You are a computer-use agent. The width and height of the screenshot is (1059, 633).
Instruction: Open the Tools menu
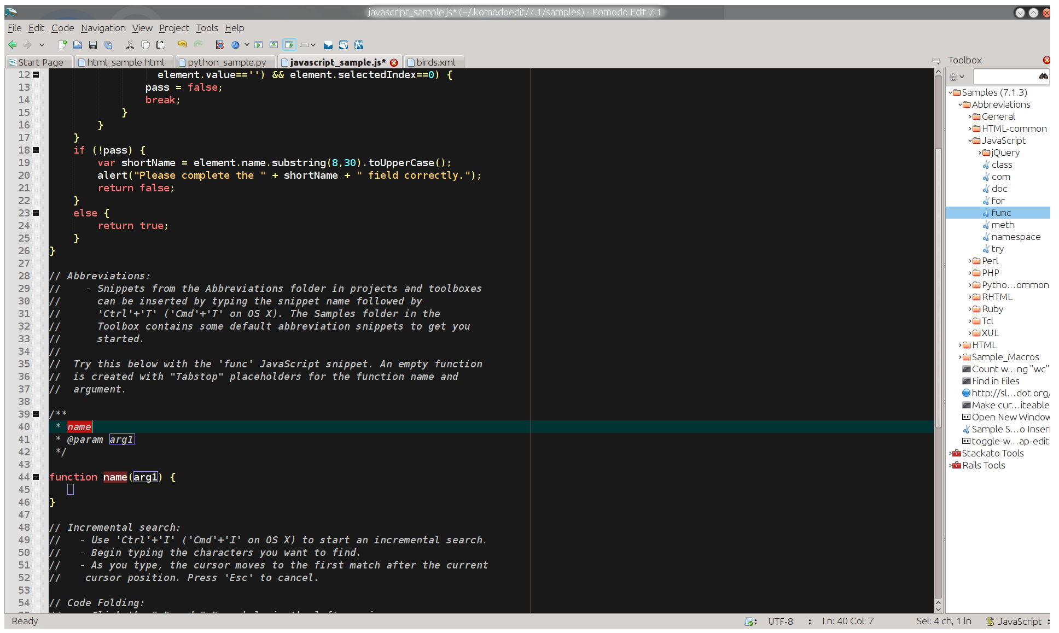[x=207, y=28]
